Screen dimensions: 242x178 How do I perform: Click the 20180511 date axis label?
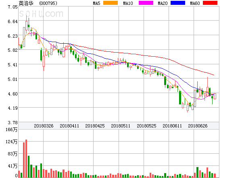click(121, 126)
